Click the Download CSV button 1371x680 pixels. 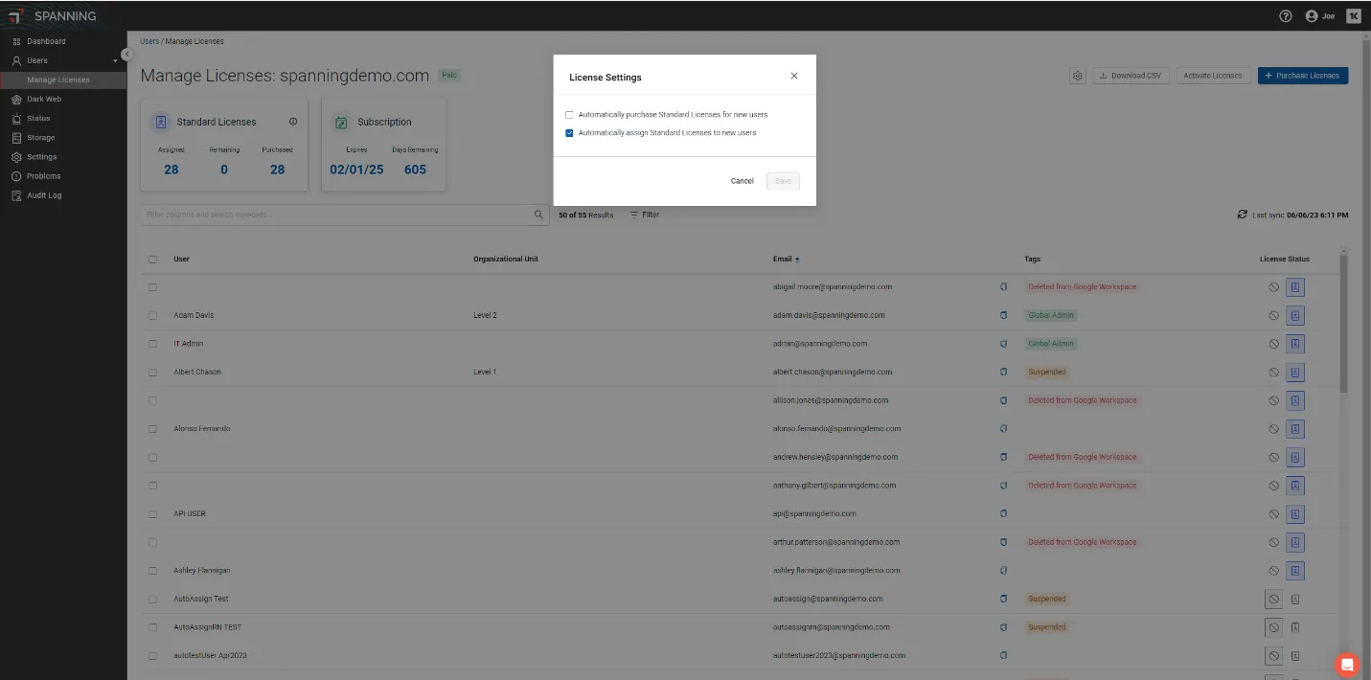pos(1131,76)
